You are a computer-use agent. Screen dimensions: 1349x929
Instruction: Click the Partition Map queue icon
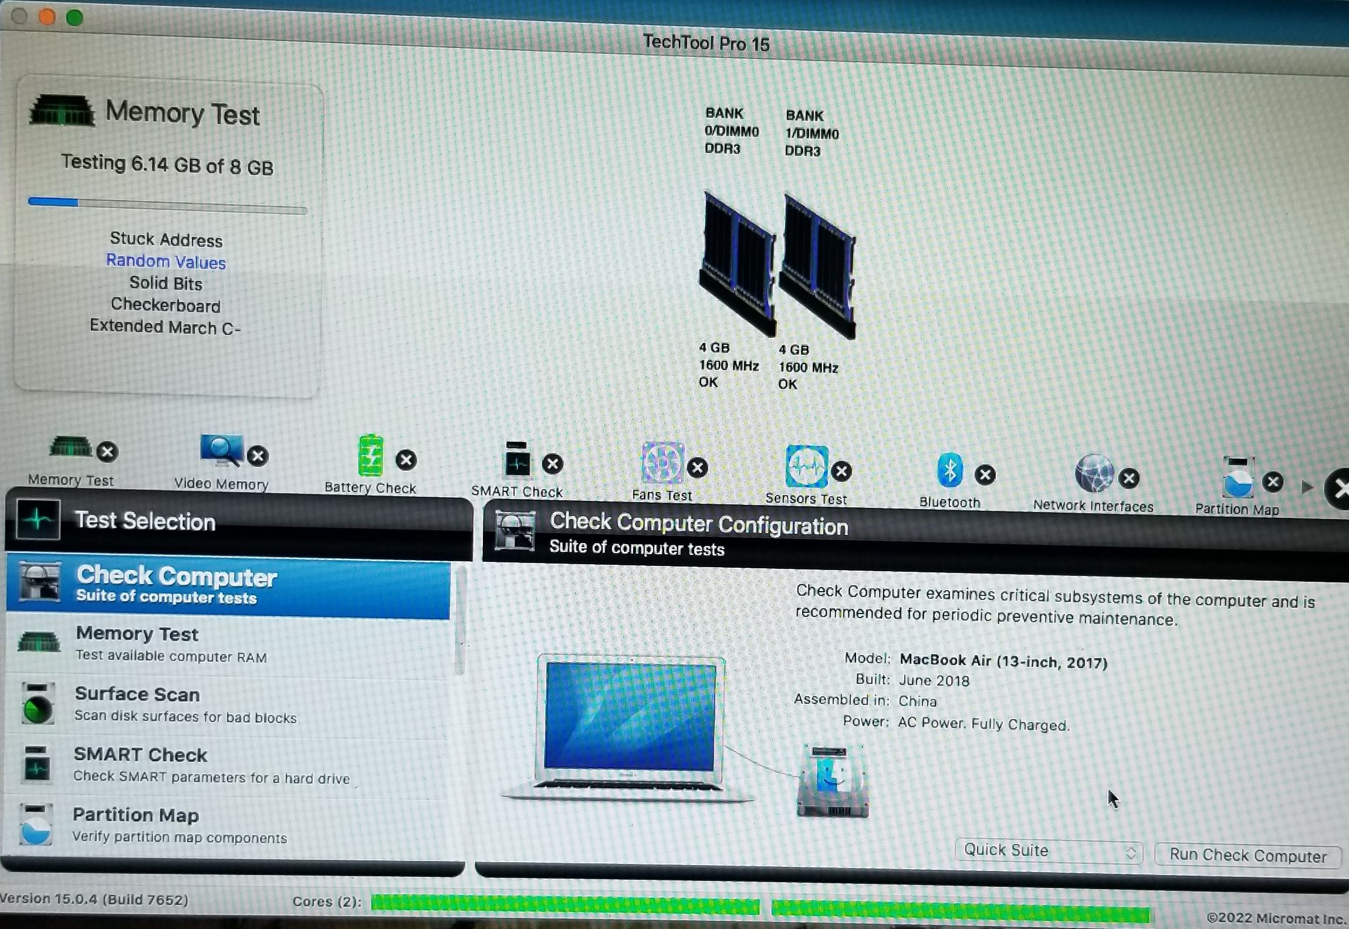pyautogui.click(x=1238, y=478)
